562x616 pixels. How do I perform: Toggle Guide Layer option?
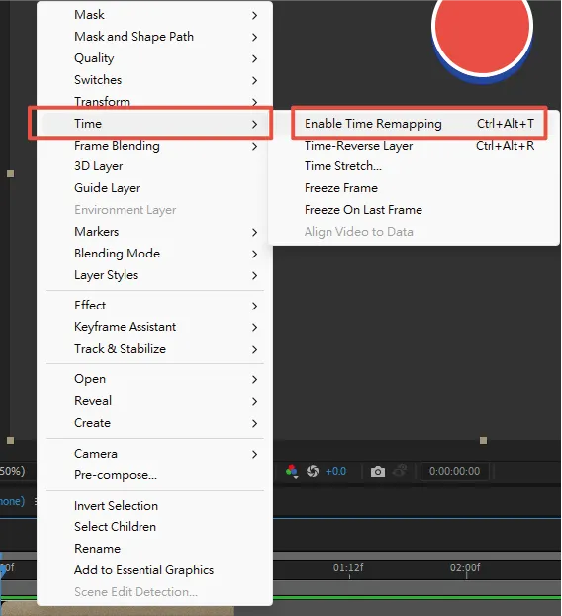(x=154, y=188)
